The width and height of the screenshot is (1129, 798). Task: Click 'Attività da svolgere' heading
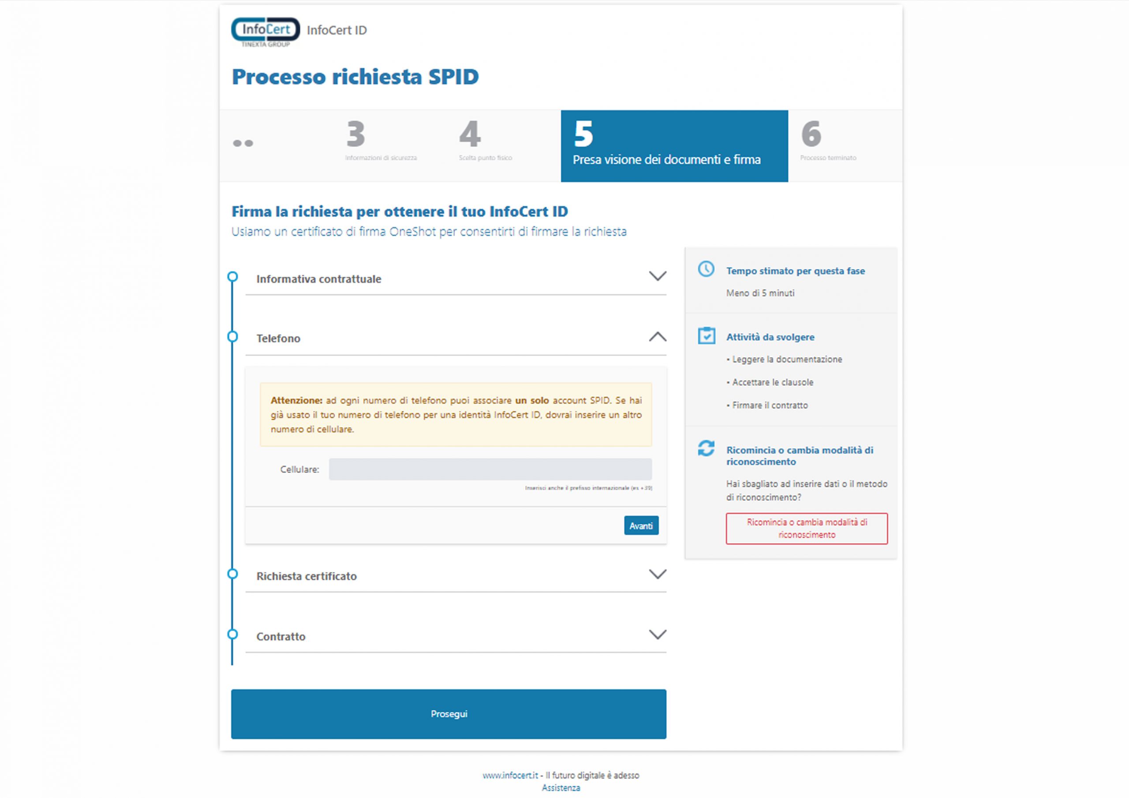[x=770, y=337]
